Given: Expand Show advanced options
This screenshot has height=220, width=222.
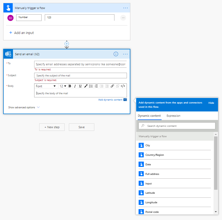Looking at the screenshot, I should coord(23,107).
